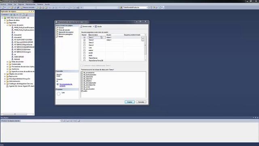Click the Conectar dropdown in Object Explorer

[x=5, y=15]
